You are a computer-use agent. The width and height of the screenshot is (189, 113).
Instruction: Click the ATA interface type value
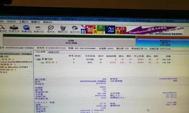[x=104, y=79]
